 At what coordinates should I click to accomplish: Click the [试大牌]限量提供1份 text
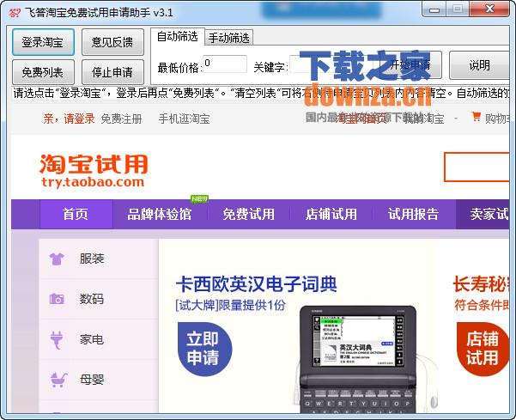pos(230,306)
